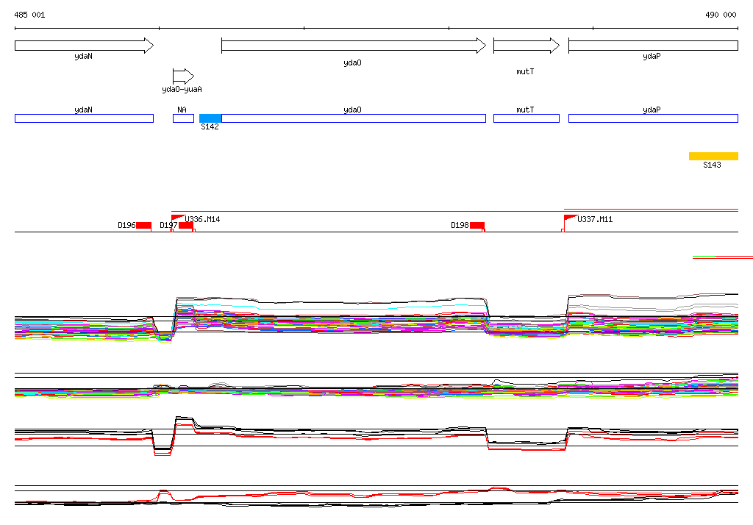753x525 pixels.
Task: Select the red D197 marker box
Action: [x=186, y=226]
